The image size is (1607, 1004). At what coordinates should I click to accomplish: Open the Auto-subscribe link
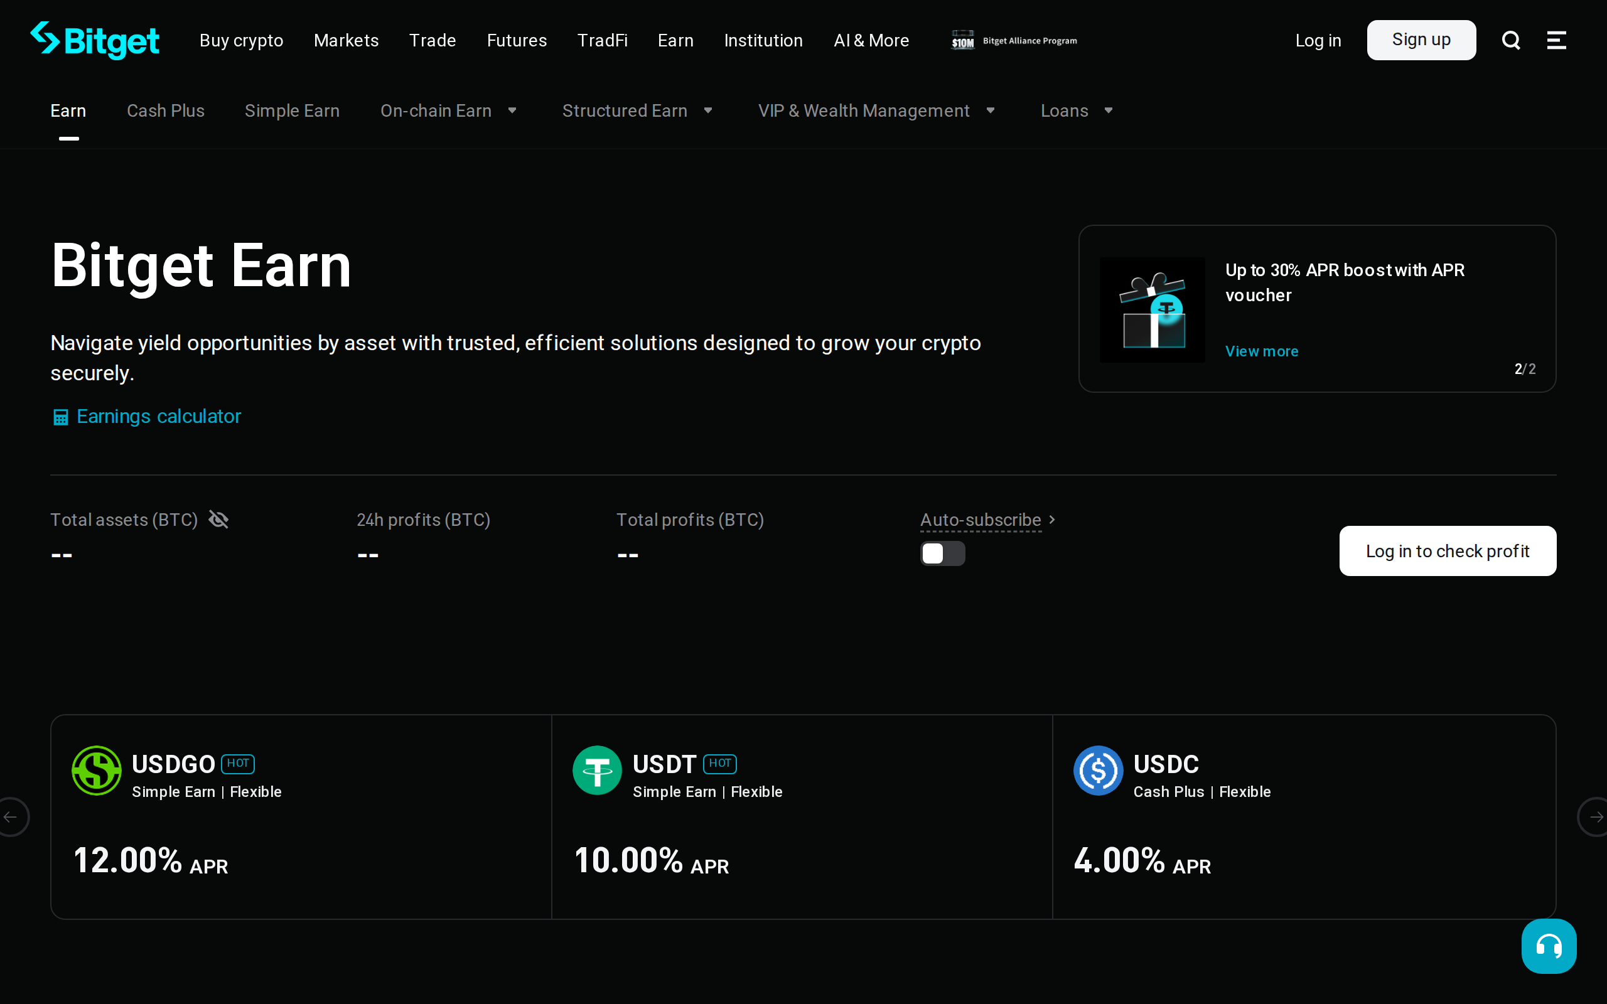point(987,520)
